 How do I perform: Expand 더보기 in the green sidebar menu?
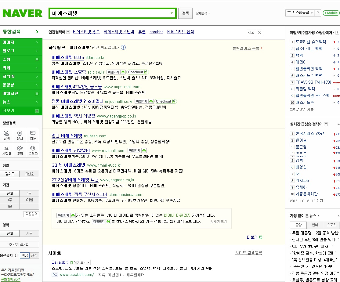(x=21, y=111)
